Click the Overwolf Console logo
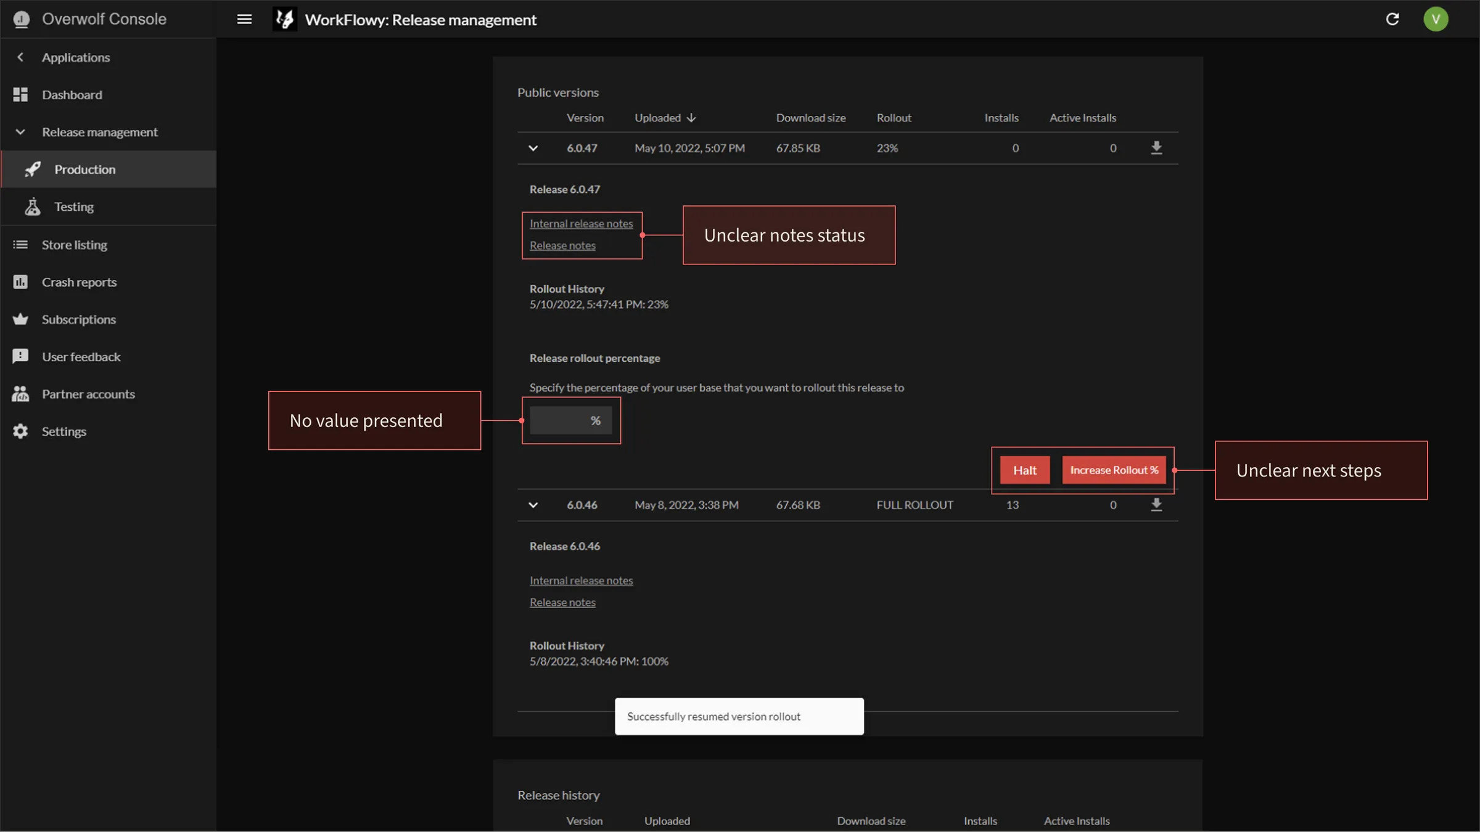Screen dimensions: 1480x832 pyautogui.click(x=22, y=19)
